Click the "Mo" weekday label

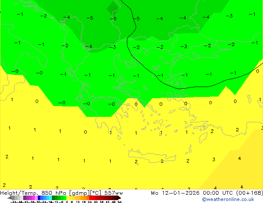[155, 193]
